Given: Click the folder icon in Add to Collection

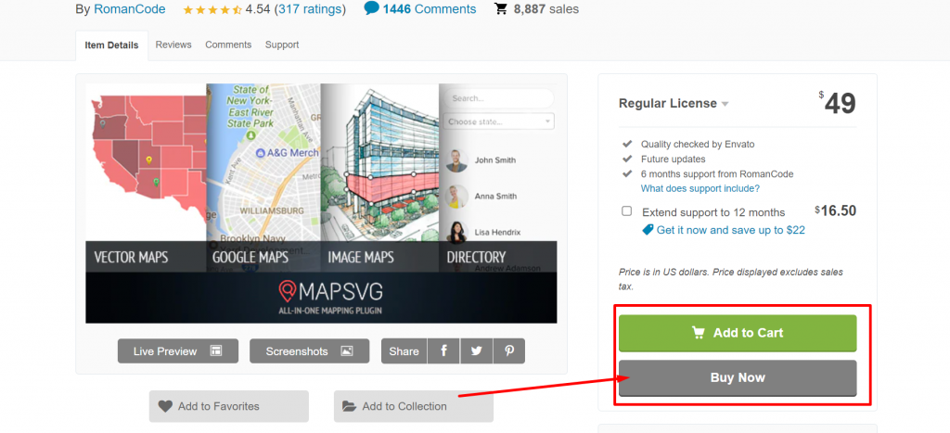Looking at the screenshot, I should [x=350, y=406].
